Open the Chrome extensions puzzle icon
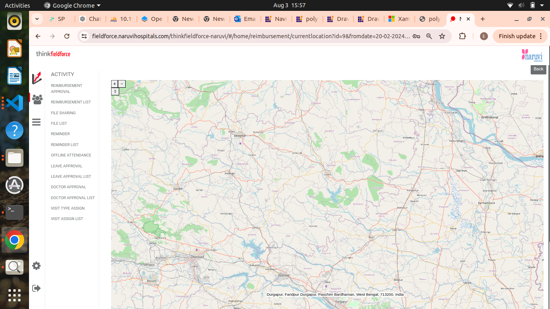The width and height of the screenshot is (550, 309). click(462, 36)
